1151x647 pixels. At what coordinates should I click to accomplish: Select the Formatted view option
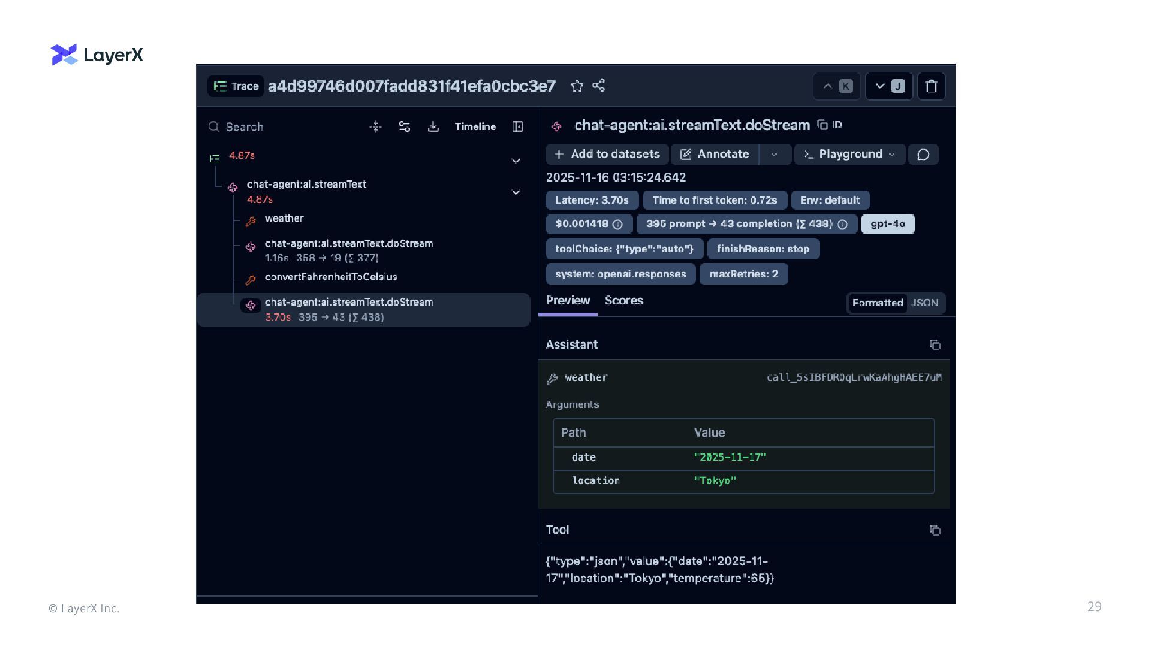877,303
